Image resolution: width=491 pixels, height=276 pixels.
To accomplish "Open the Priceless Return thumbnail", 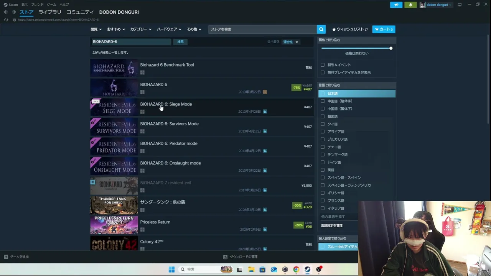I will 114,225.
